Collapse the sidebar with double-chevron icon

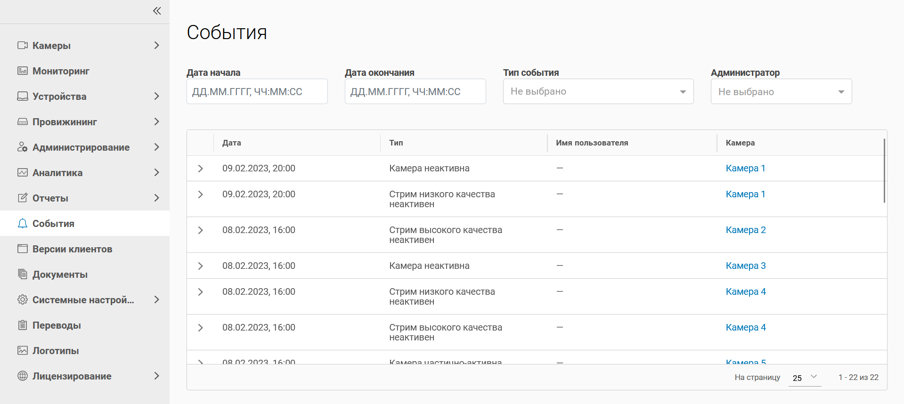[x=157, y=11]
